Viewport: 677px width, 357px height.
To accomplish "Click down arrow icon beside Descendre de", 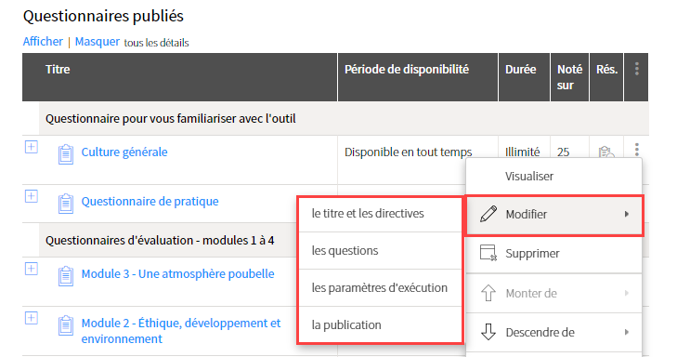I will coord(488,332).
